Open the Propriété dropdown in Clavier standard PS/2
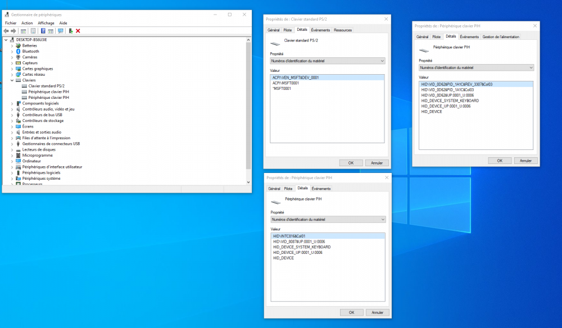 pyautogui.click(x=328, y=61)
